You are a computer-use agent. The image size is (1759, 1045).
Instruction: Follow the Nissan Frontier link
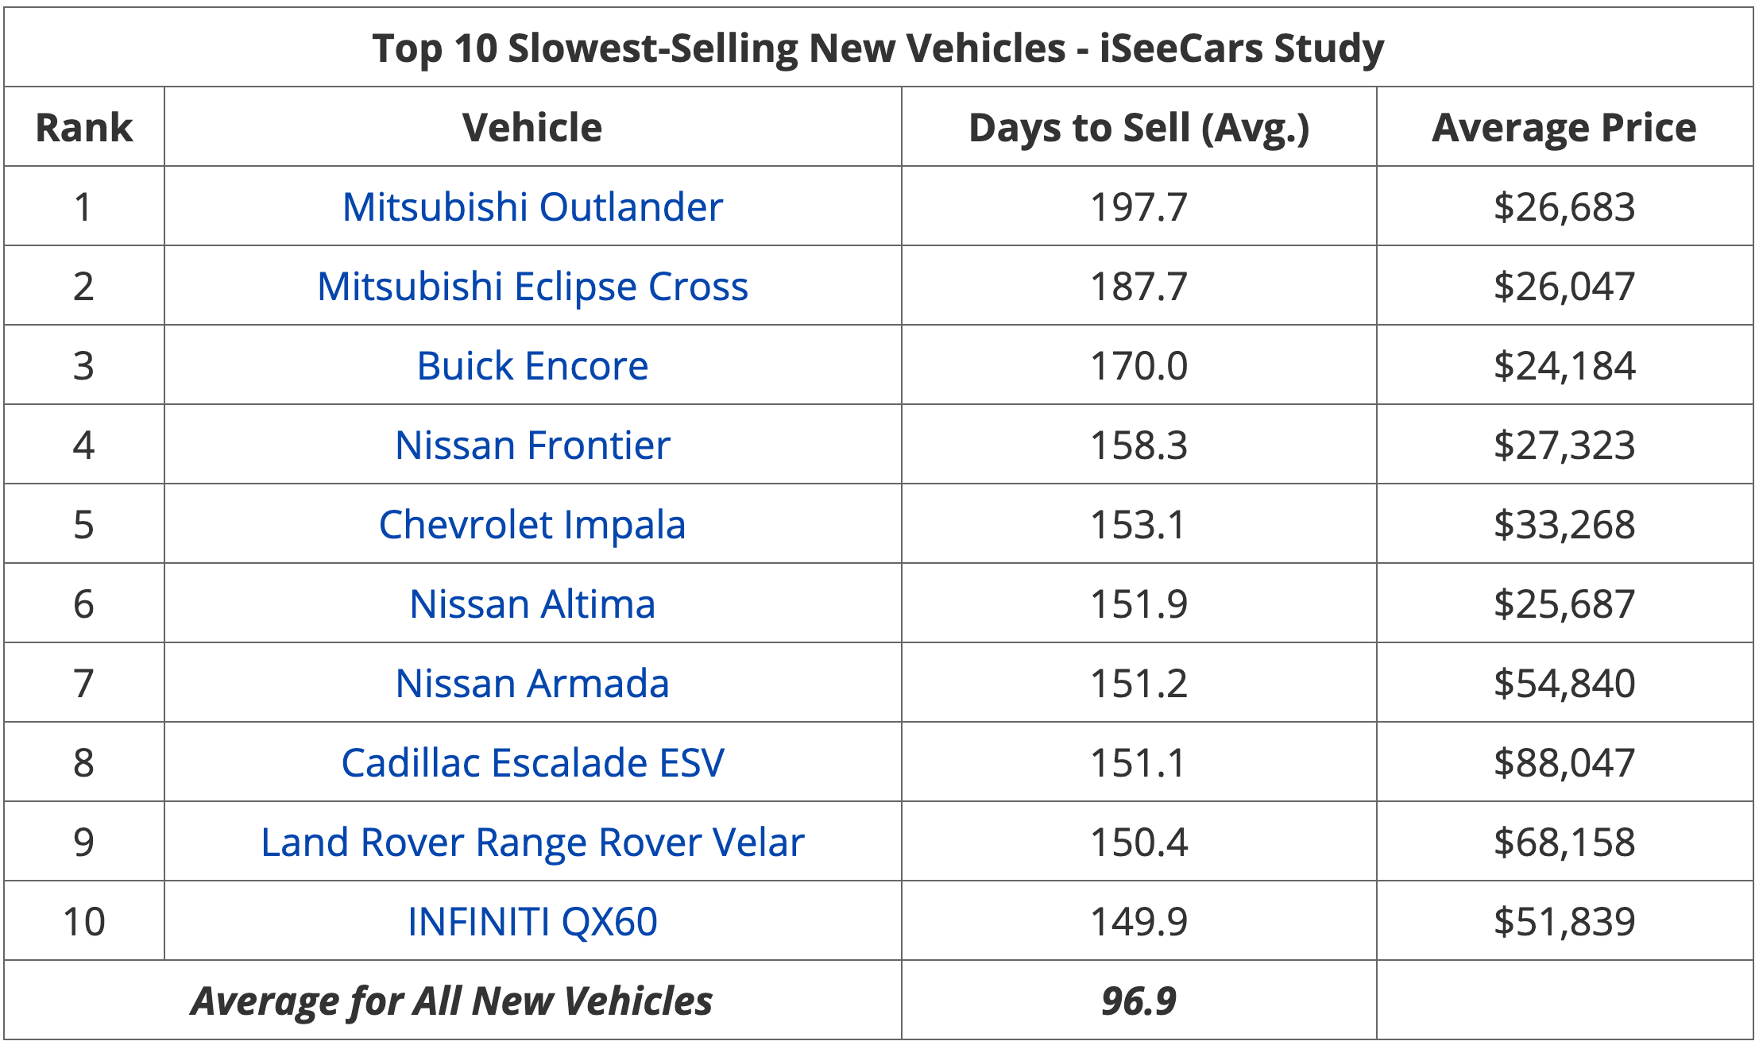532,445
